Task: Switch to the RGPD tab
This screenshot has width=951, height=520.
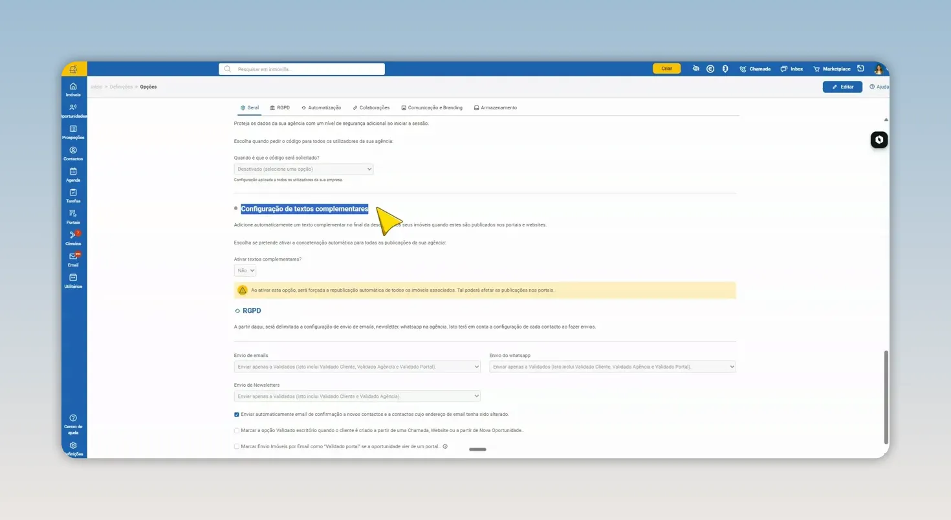Action: coord(279,108)
